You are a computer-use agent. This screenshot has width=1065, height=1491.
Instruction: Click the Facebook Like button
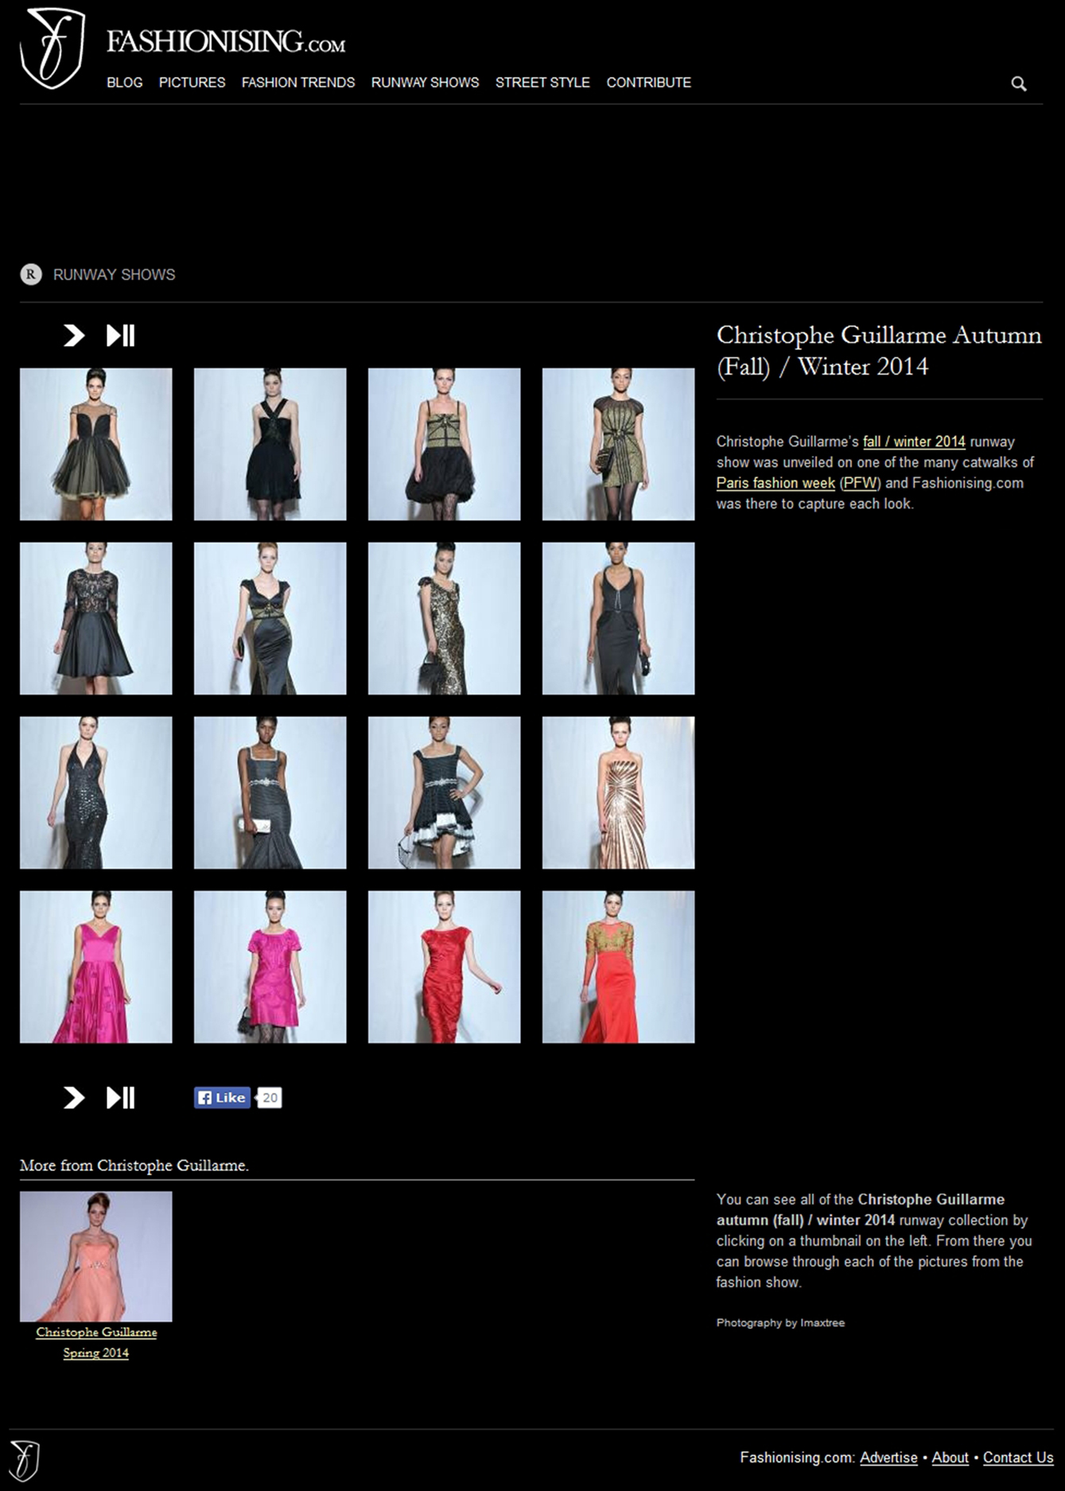(x=222, y=1098)
